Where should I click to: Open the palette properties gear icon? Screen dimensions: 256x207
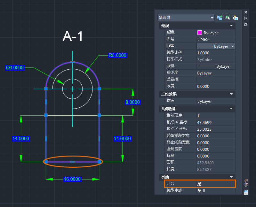pos(246,24)
